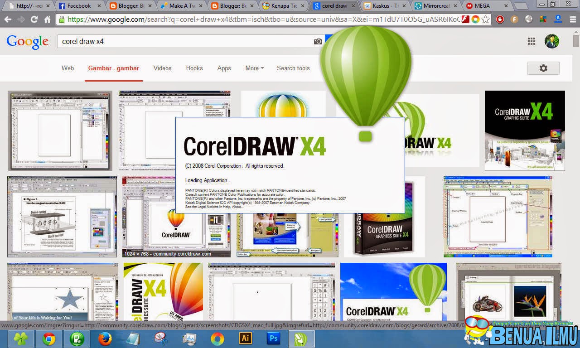Switch to Apps results
Image resolution: width=580 pixels, height=348 pixels.
[x=224, y=68]
